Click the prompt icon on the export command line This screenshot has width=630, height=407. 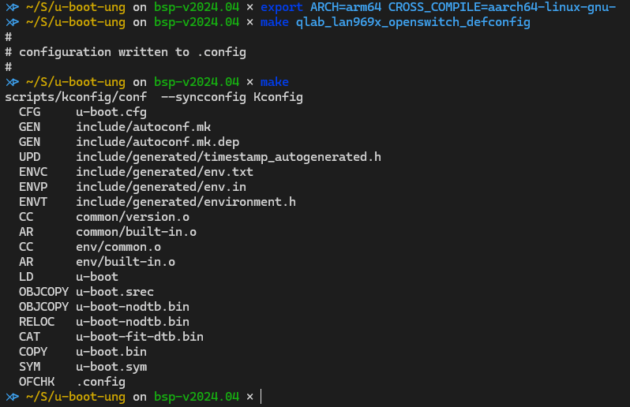(x=12, y=7)
